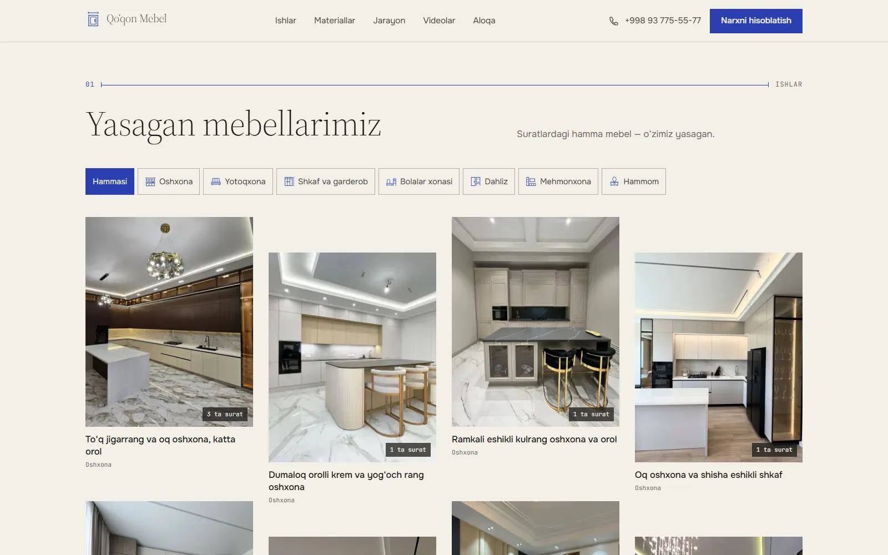Click the Hammom filter icon

click(614, 181)
